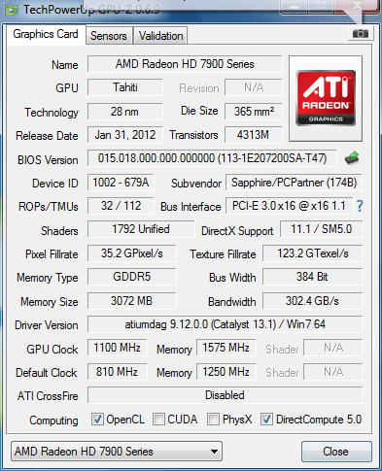
Task: Click the Bus Interface question mark icon
Action: 360,206
